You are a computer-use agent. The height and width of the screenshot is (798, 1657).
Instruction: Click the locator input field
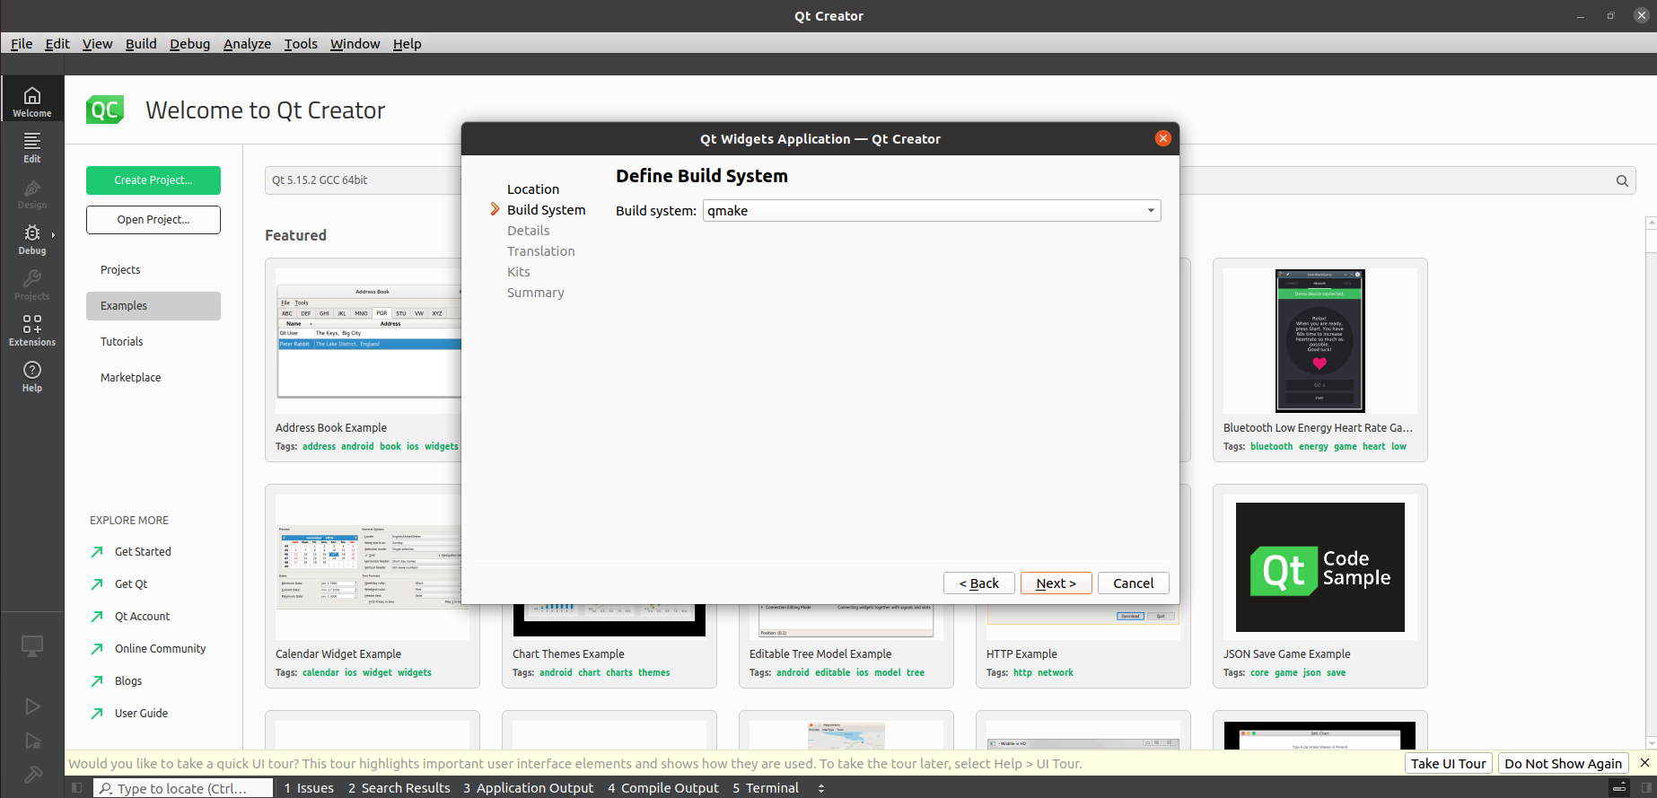point(184,788)
